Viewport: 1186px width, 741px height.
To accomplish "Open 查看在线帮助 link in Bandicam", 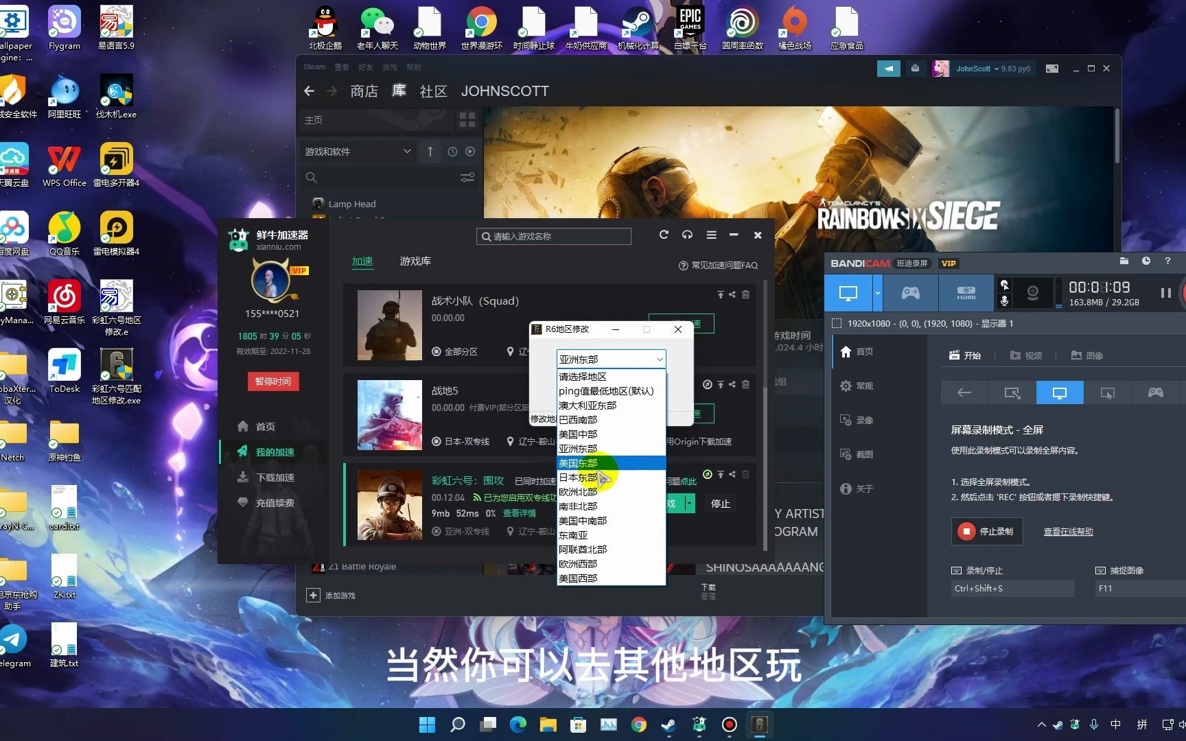I will pos(1069,532).
